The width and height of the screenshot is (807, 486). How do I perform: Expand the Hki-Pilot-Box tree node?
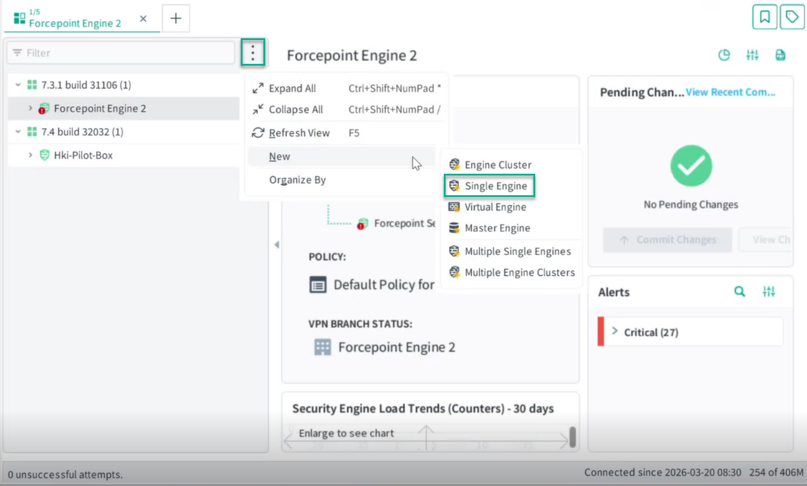pyautogui.click(x=30, y=155)
